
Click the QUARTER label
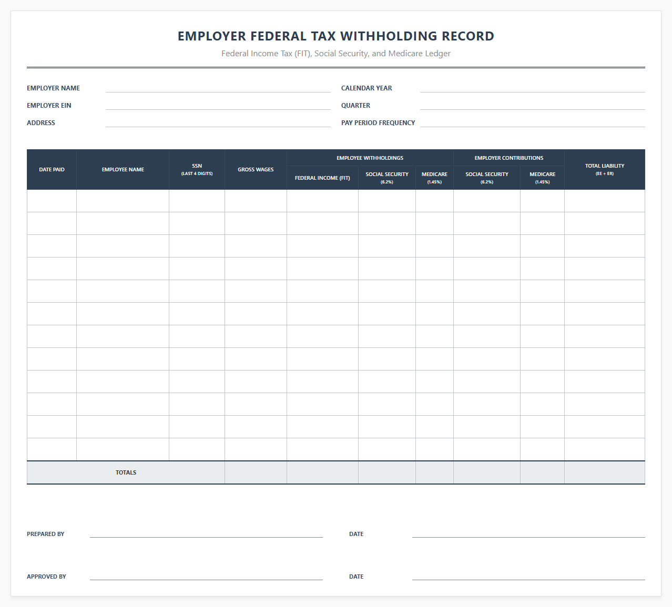(x=355, y=105)
